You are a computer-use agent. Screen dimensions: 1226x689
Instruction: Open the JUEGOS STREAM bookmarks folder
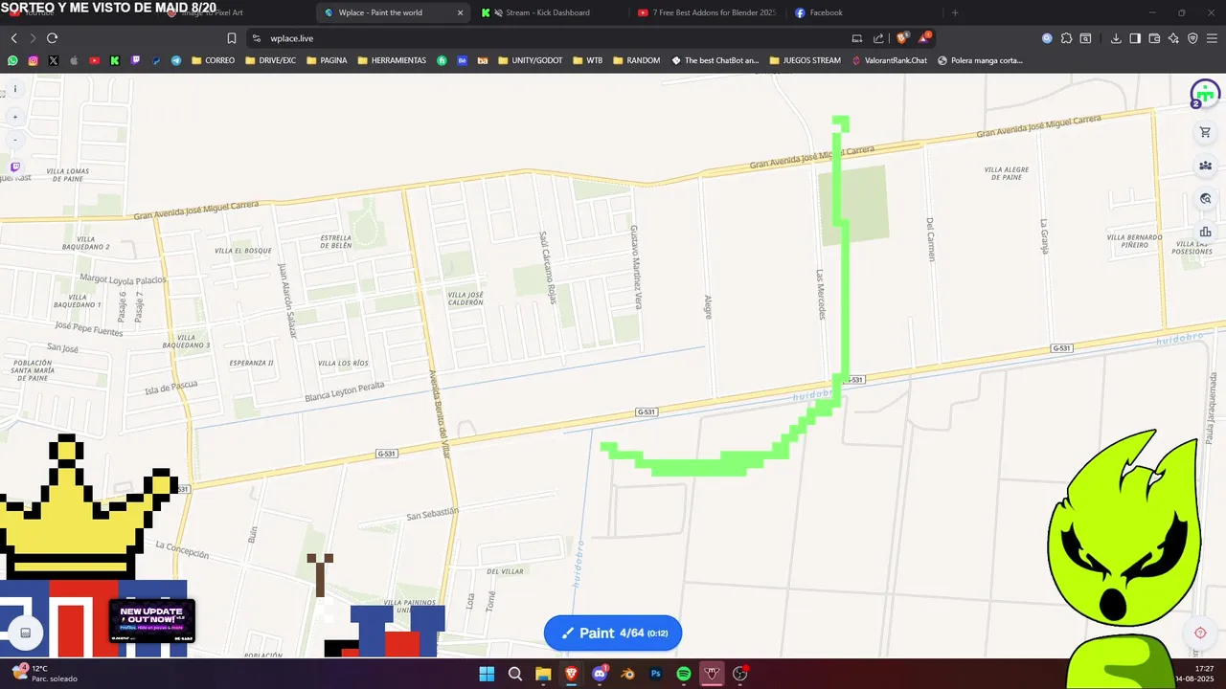[x=805, y=60]
